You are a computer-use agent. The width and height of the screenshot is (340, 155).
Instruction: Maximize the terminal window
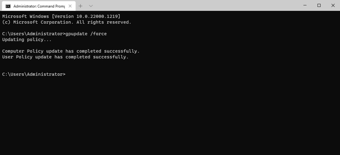point(319,5)
